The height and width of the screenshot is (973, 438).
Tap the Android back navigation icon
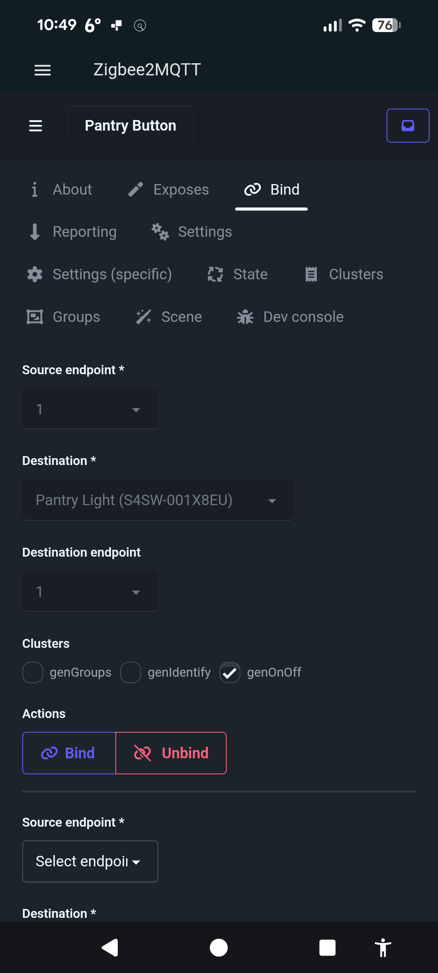110,947
